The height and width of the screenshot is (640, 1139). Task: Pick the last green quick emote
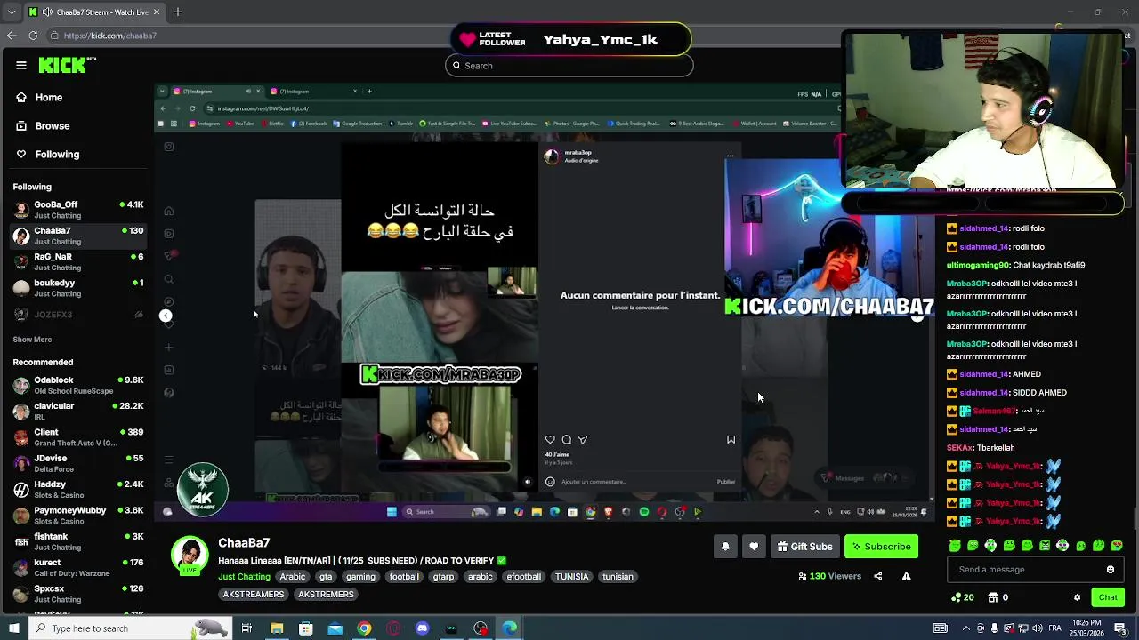(x=1117, y=546)
